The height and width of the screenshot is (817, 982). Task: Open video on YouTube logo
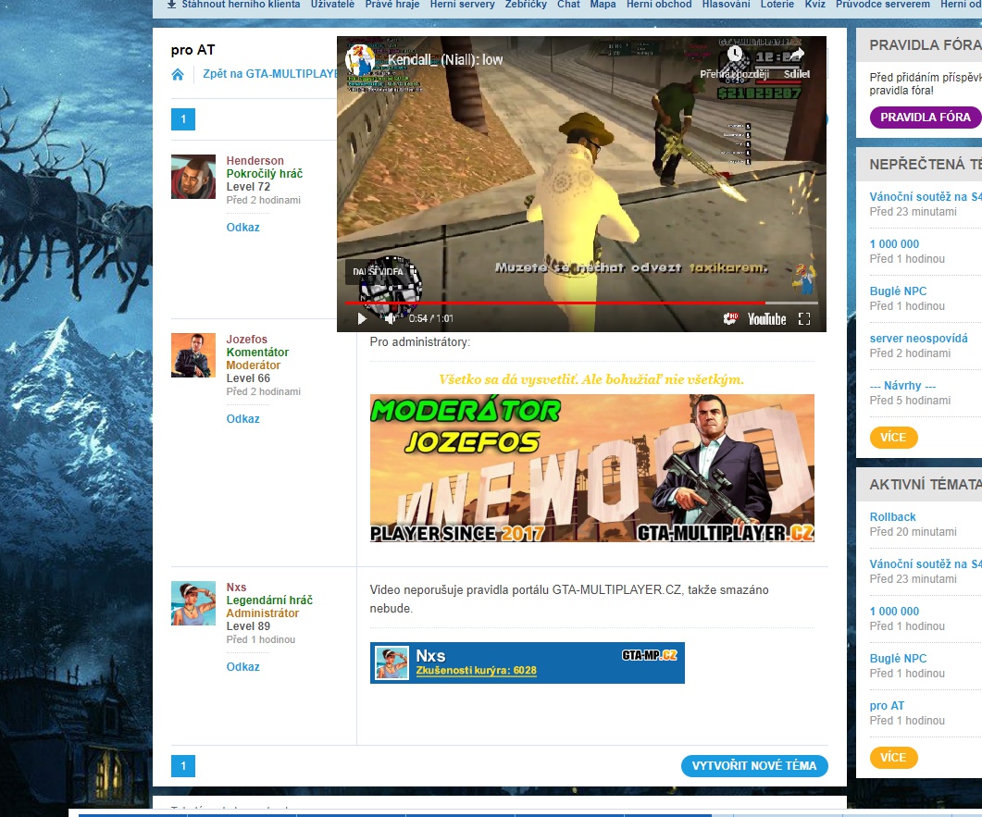pyautogui.click(x=766, y=319)
